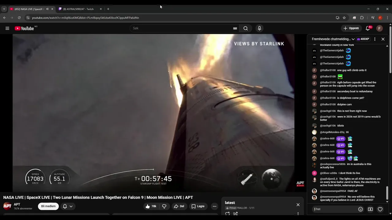Click the search magnifier button
Image resolution: width=392 pixels, height=220 pixels.
click(x=246, y=28)
